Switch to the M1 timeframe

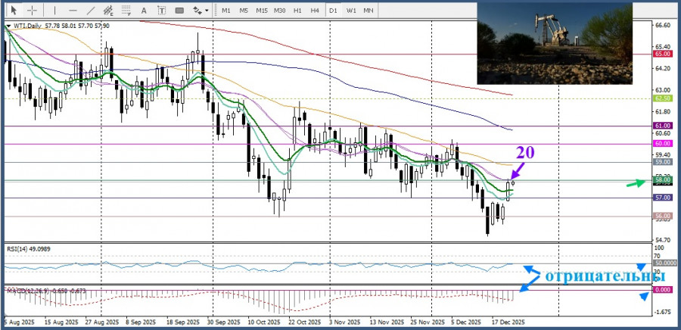[226, 11]
